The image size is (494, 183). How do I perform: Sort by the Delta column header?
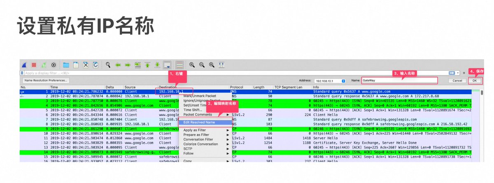click(x=114, y=87)
